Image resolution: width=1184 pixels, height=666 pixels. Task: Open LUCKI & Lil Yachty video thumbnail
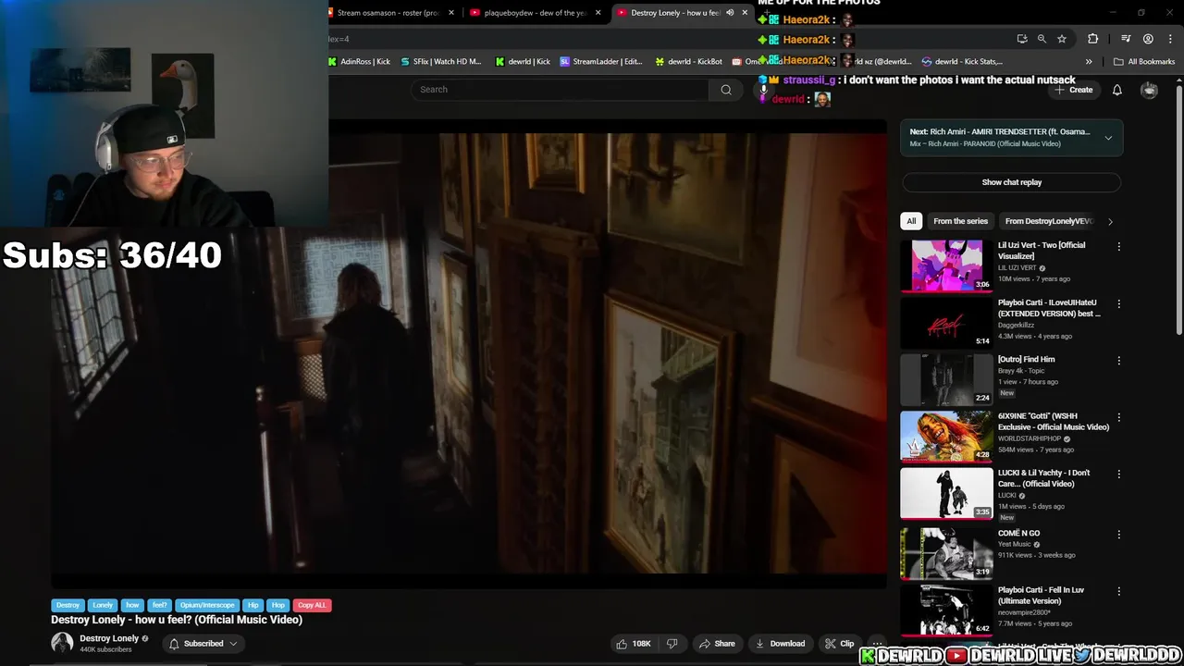point(946,493)
